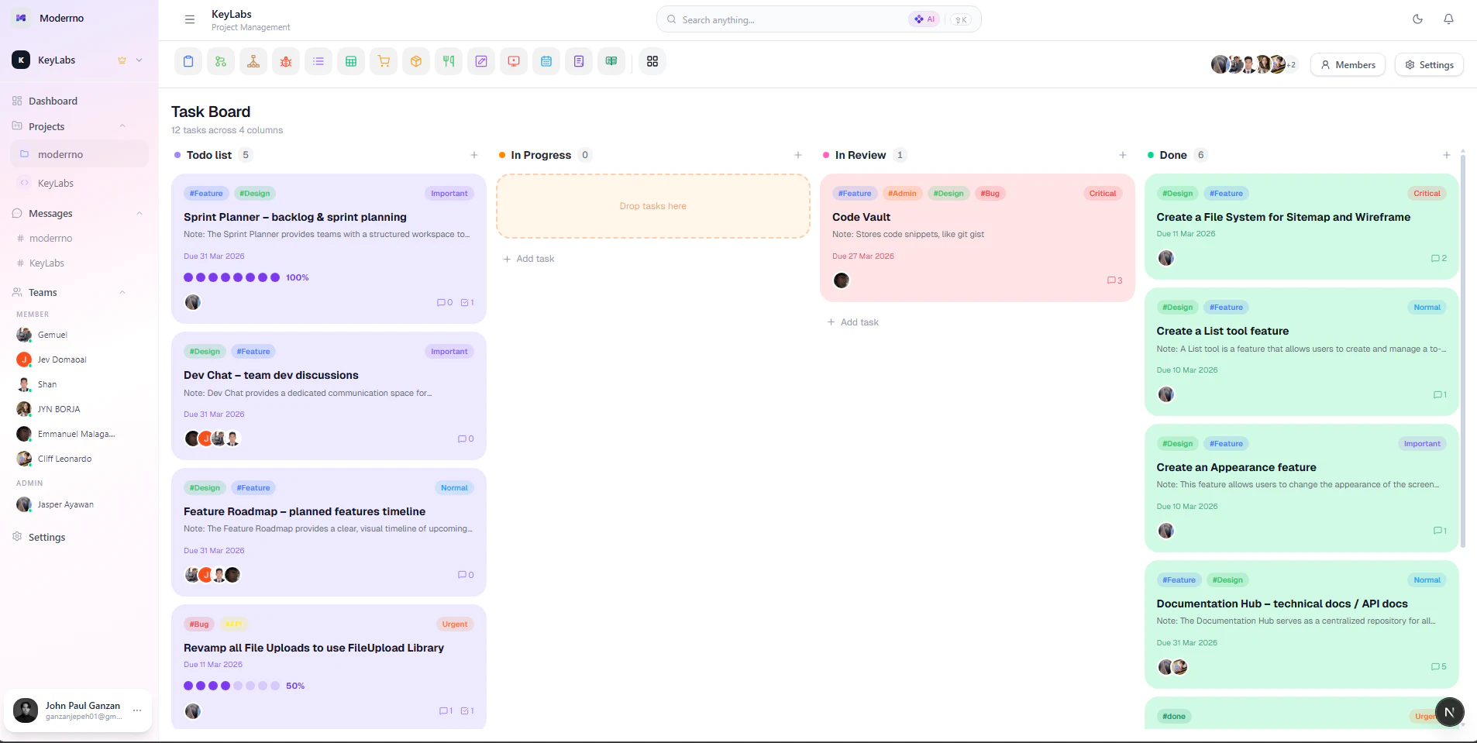The height and width of the screenshot is (743, 1477).
Task: Click Add task under In Review column
Action: point(853,322)
